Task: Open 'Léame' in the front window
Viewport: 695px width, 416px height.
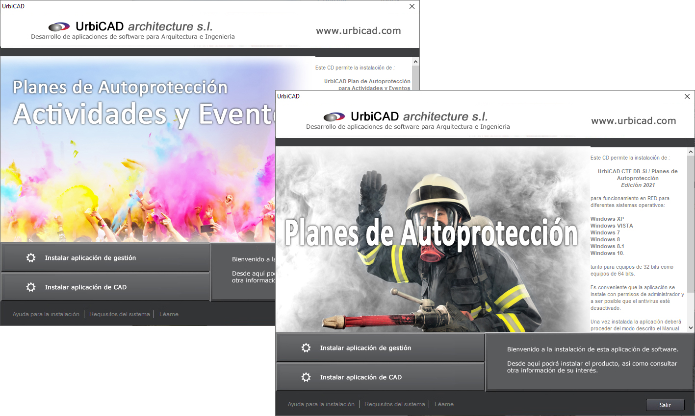Action: [x=444, y=404]
